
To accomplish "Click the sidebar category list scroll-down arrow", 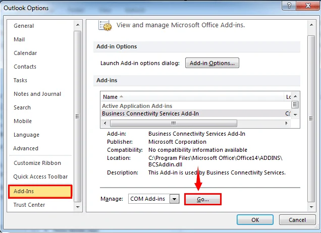I will pyautogui.click(x=78, y=207).
